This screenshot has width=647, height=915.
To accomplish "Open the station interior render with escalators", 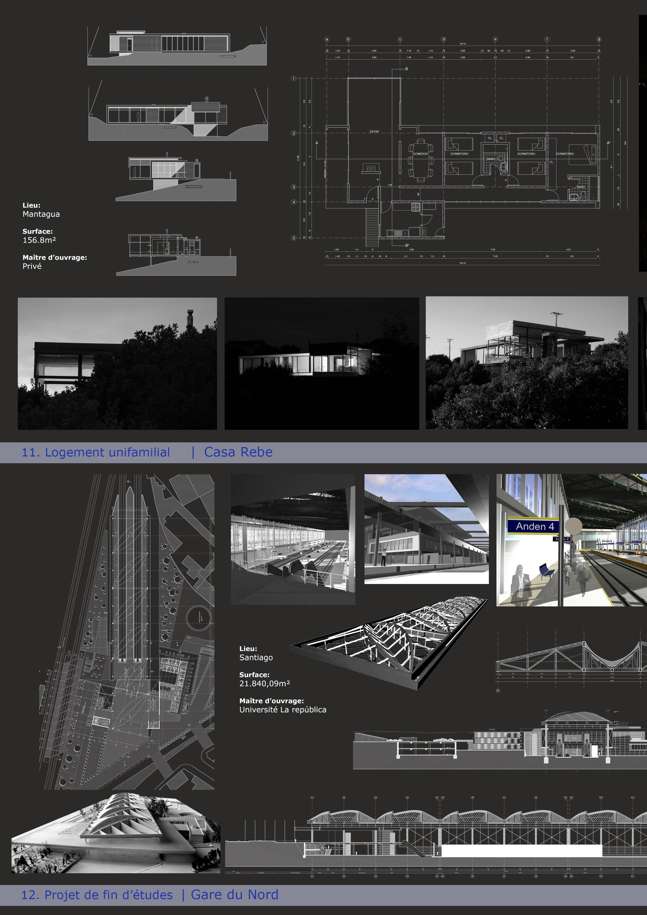I will click(293, 539).
